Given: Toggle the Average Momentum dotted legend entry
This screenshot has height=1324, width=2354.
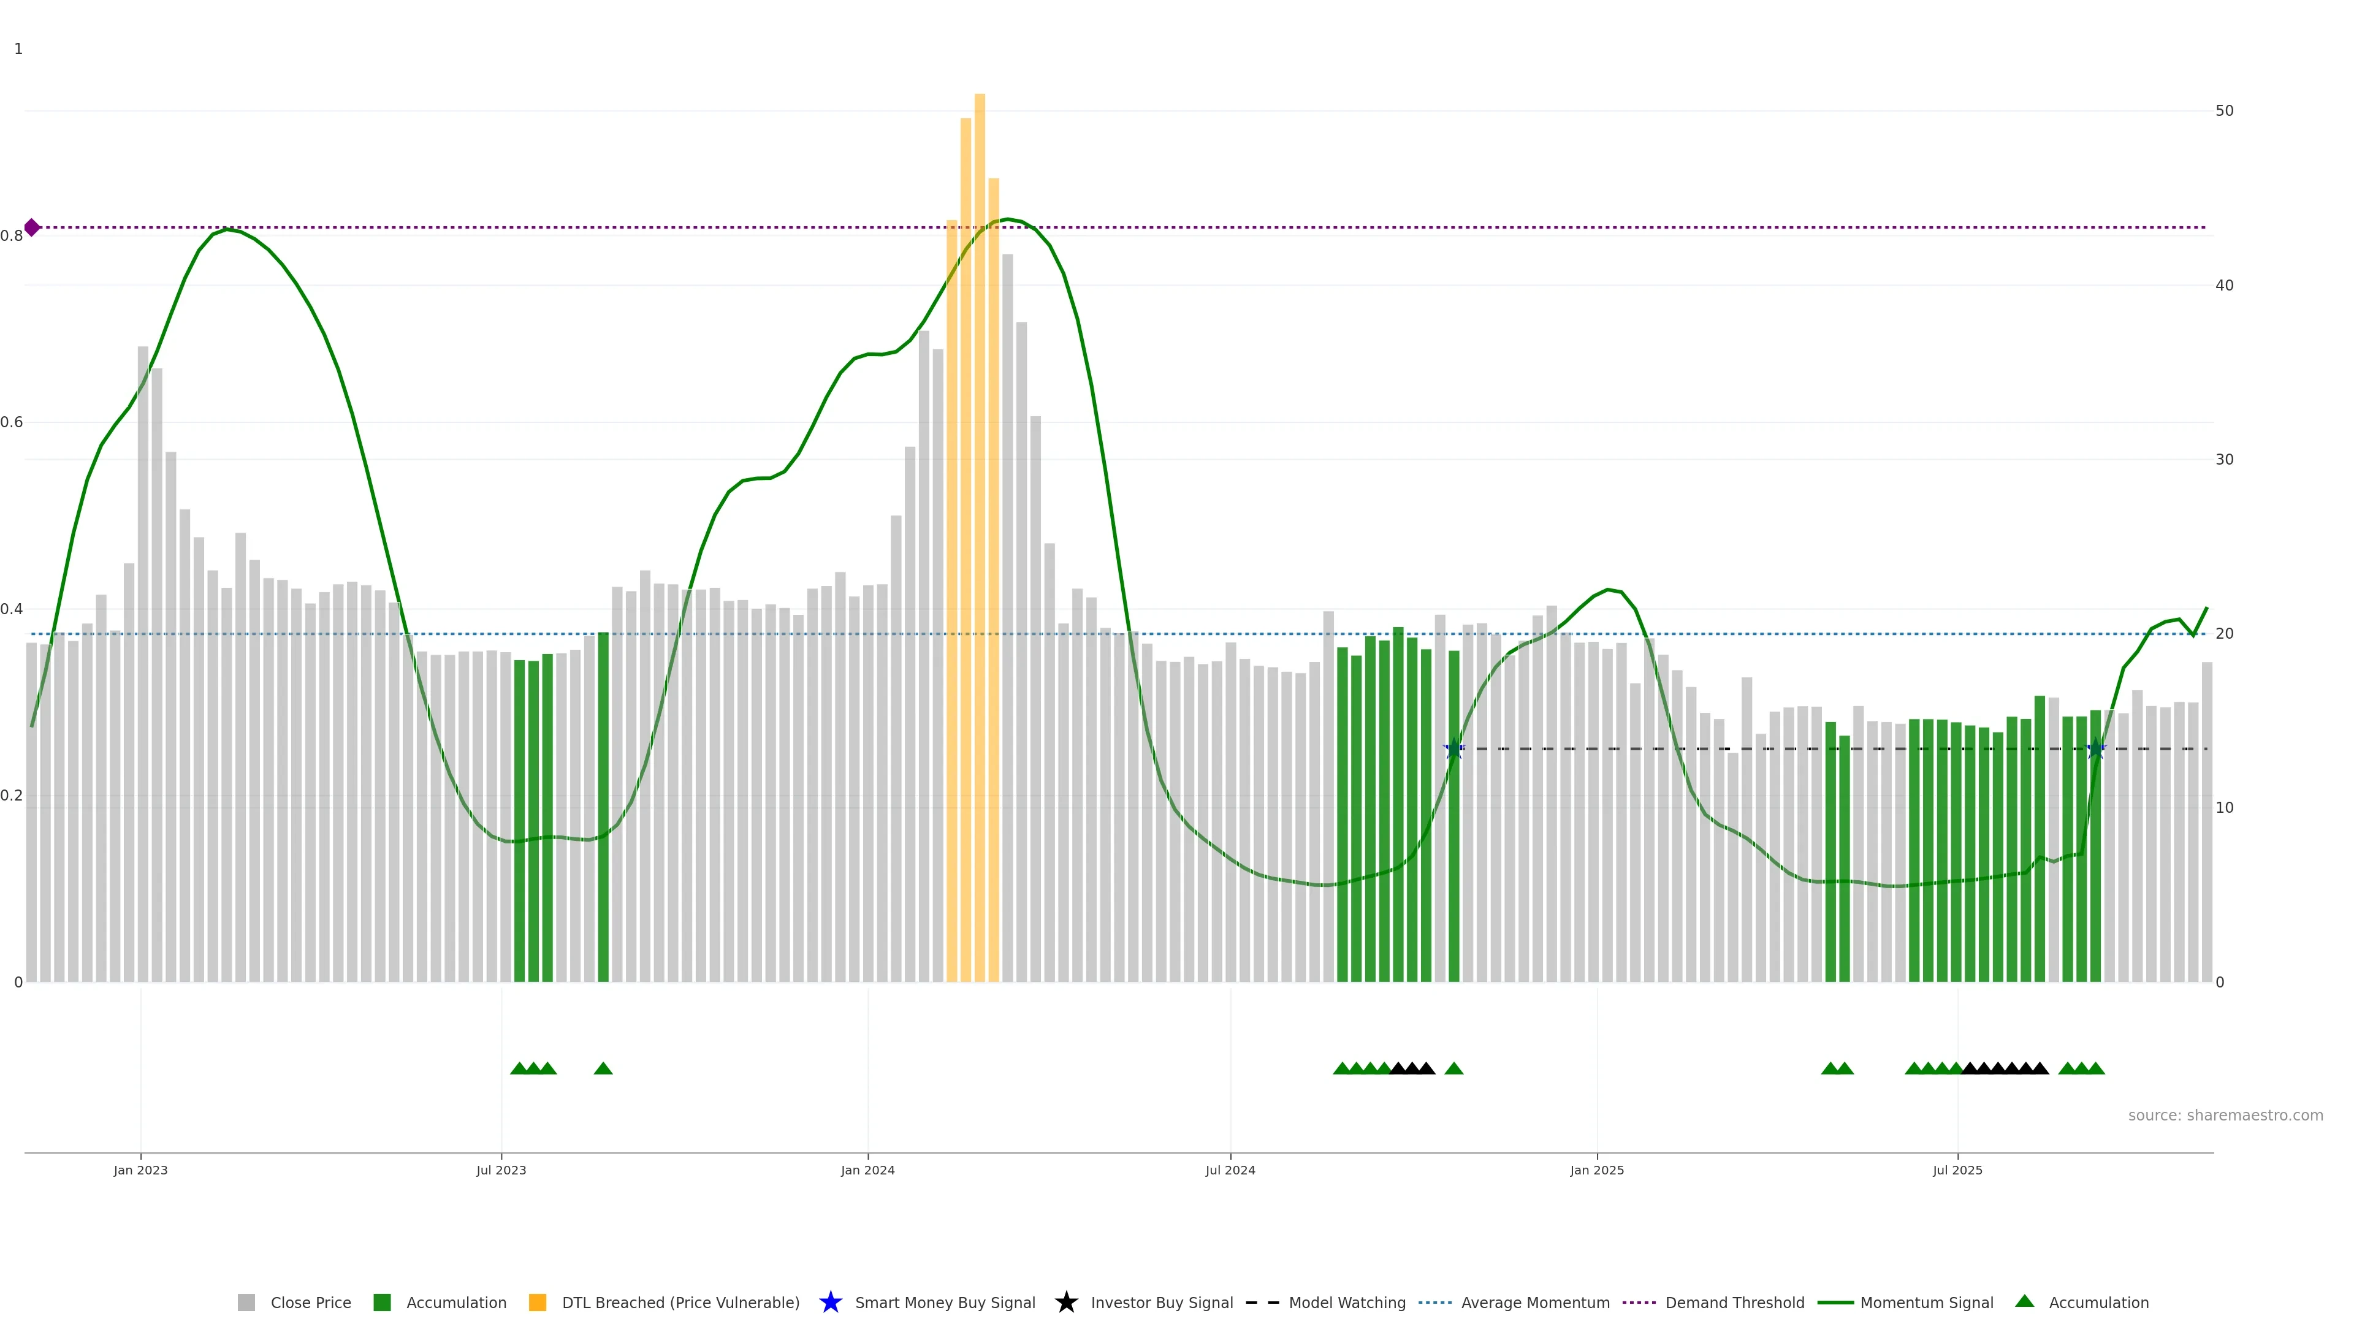Looking at the screenshot, I should (x=1434, y=1302).
